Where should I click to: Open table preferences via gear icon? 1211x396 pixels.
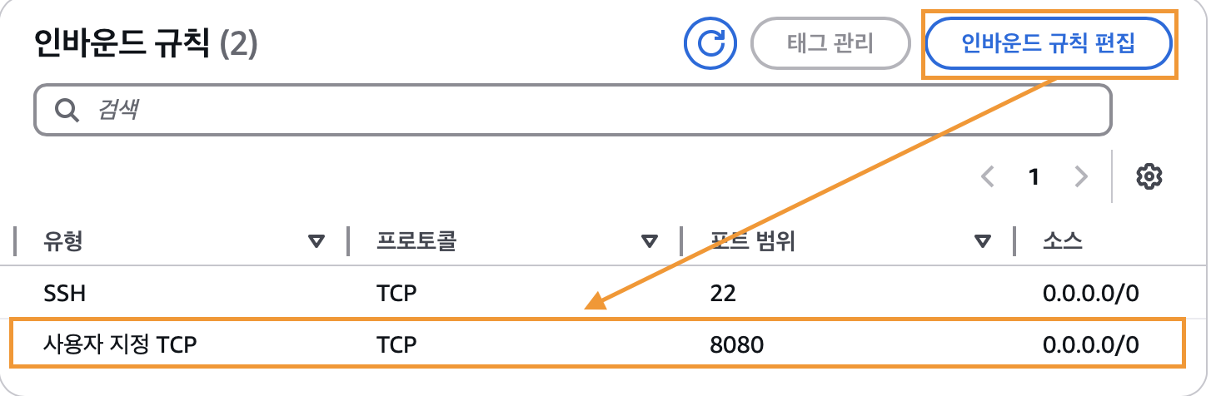tap(1149, 176)
